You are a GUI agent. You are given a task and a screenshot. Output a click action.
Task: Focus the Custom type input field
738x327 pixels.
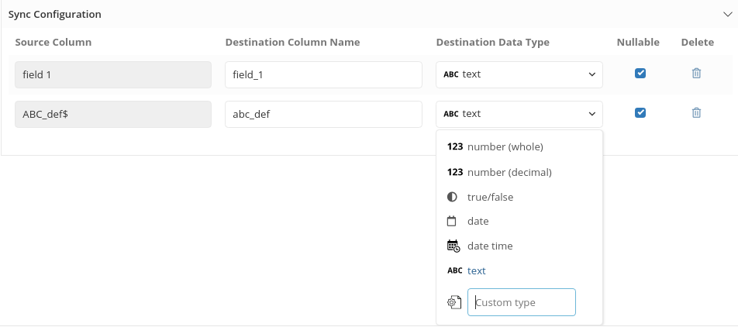(x=522, y=302)
